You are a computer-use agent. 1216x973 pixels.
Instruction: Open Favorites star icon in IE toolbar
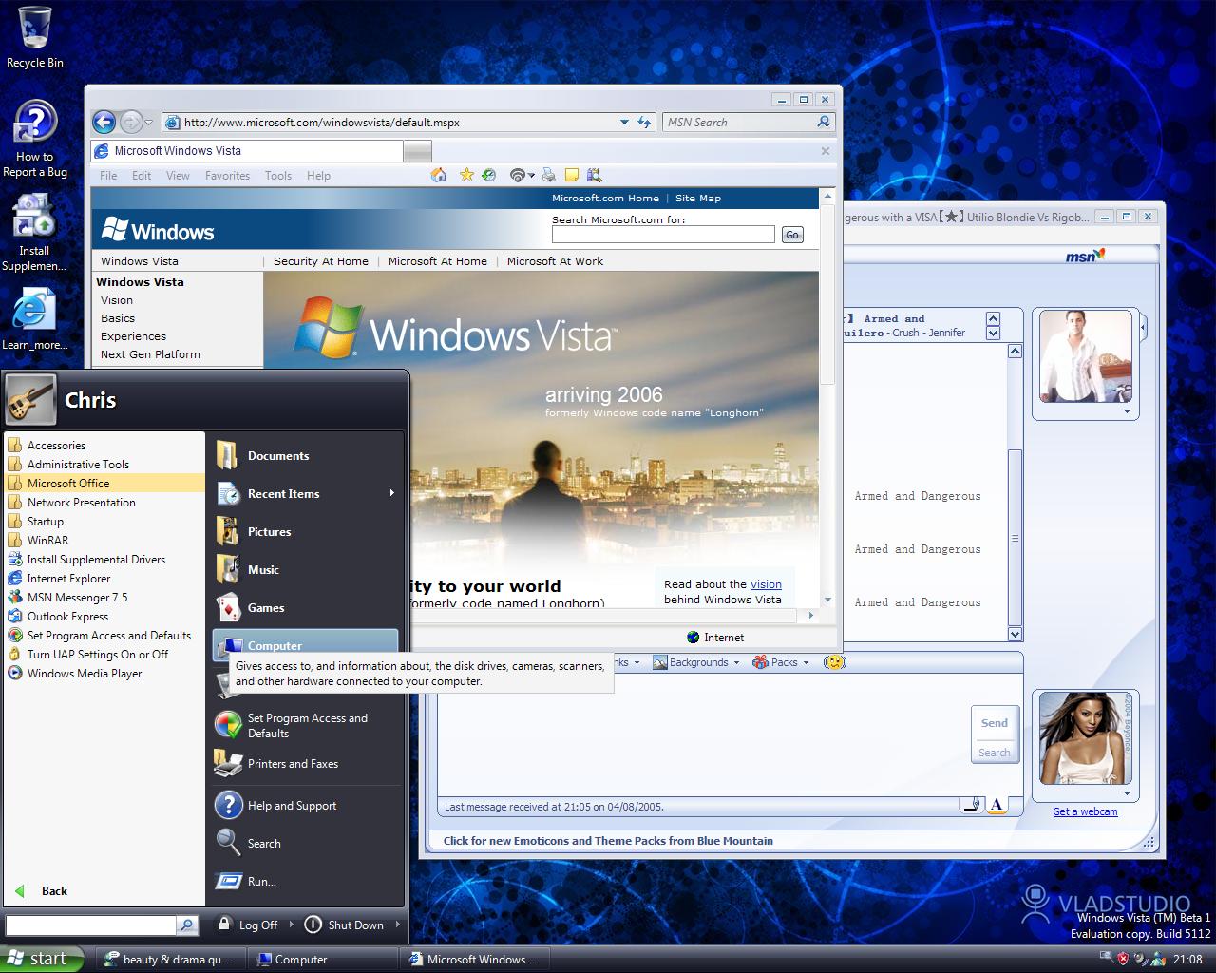coord(466,175)
